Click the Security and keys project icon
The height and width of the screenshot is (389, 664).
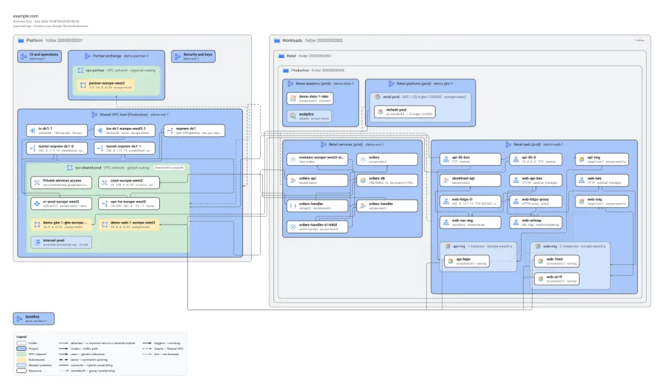point(178,56)
